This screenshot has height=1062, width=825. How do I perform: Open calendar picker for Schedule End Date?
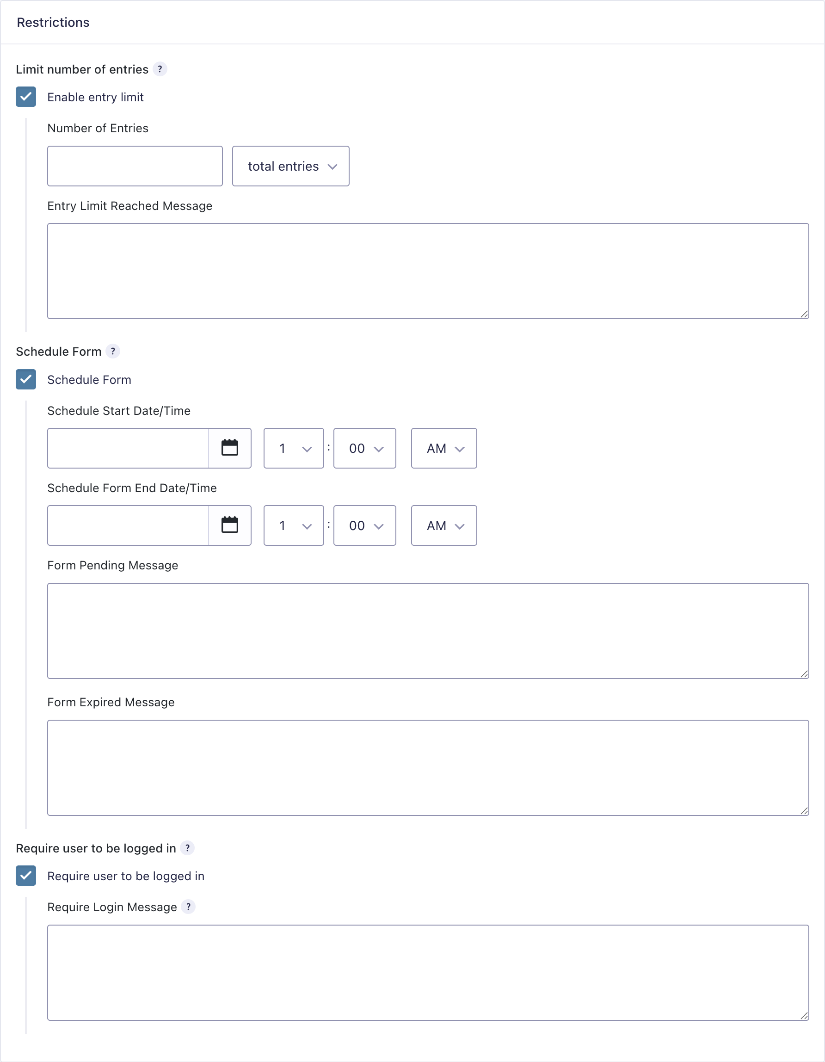click(230, 525)
